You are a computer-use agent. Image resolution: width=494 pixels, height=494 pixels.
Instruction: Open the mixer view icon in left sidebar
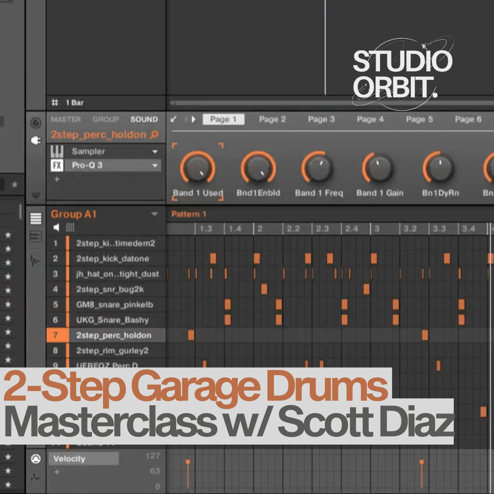(x=37, y=236)
